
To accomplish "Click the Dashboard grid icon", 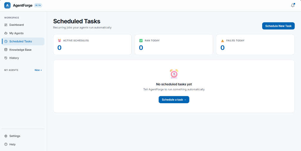I will pos(6,25).
